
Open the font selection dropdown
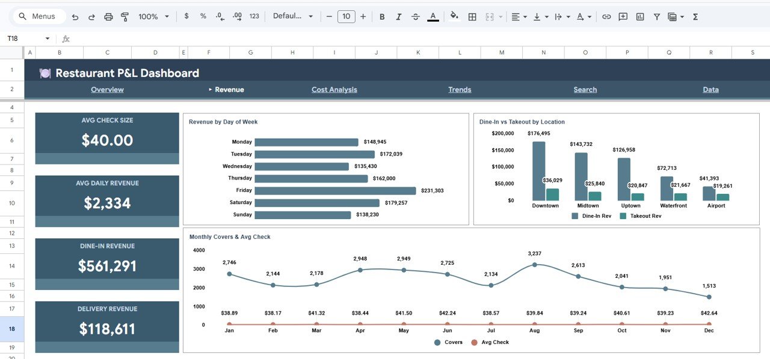[293, 16]
